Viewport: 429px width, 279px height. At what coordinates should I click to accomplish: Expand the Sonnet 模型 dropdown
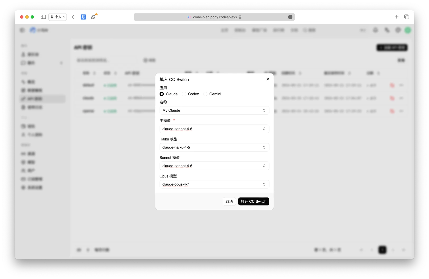pos(214,166)
